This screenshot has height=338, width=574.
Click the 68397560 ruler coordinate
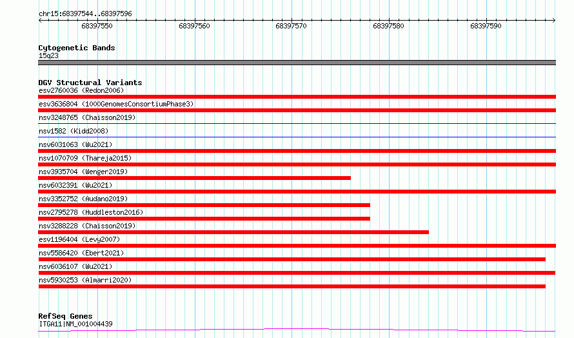[194, 26]
